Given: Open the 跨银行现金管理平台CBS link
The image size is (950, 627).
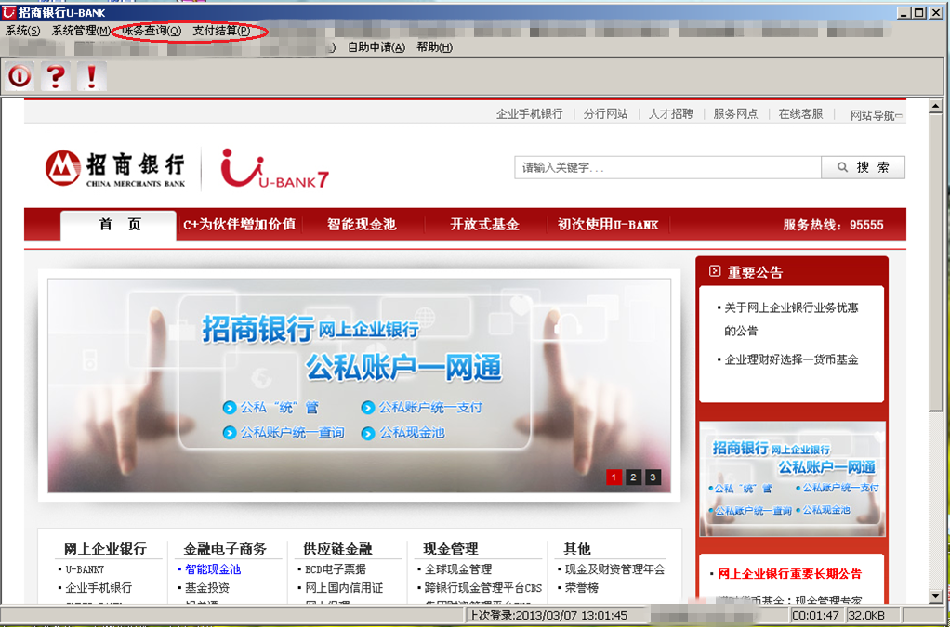Looking at the screenshot, I should [482, 588].
